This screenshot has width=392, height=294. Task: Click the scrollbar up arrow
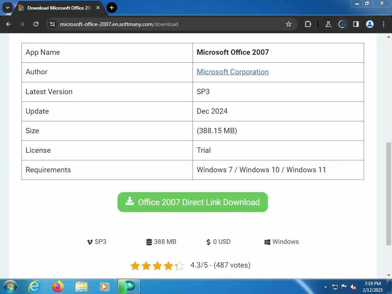389,37
